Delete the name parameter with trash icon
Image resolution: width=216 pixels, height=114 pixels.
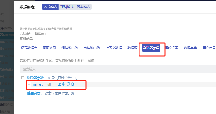tap(73, 84)
